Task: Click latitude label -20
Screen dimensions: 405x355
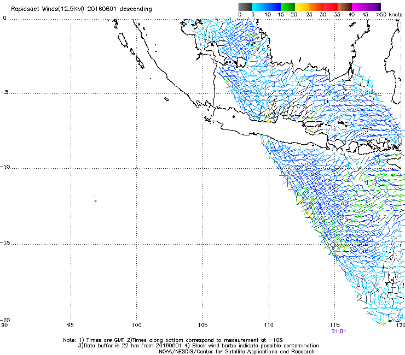Action: point(5,320)
